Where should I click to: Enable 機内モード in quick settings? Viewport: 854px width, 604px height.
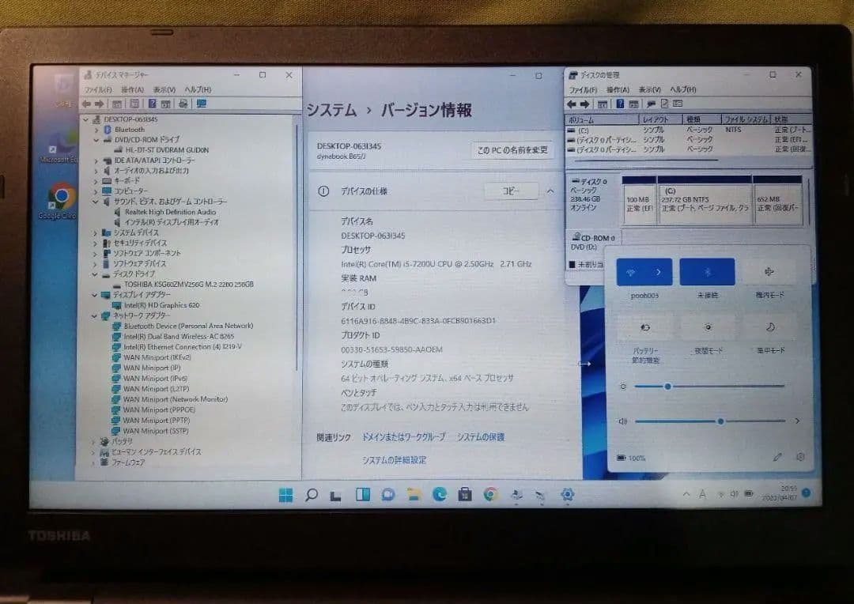[x=769, y=271]
